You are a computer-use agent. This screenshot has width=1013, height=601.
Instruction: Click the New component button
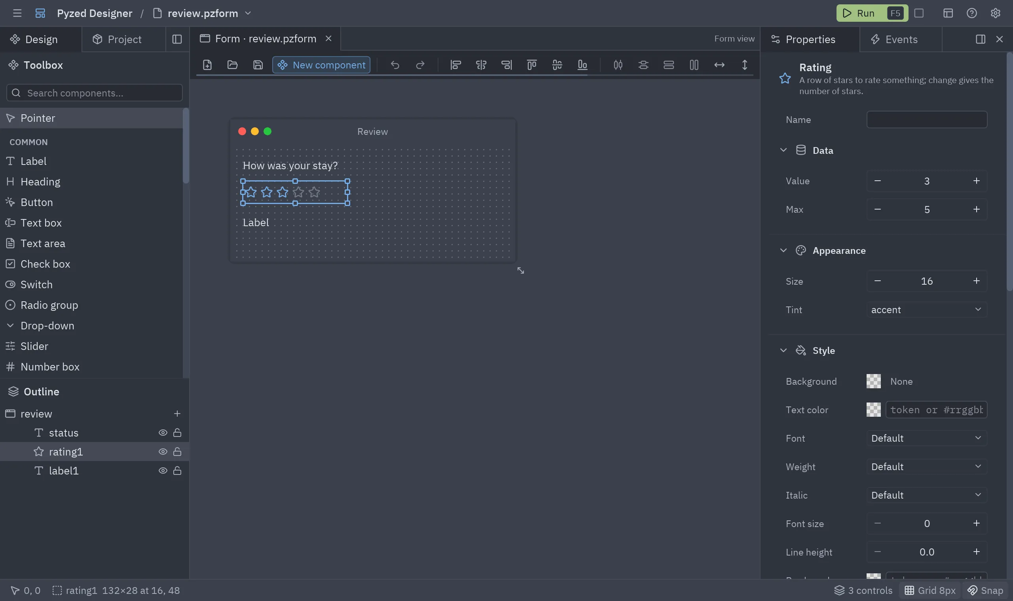[x=321, y=65]
